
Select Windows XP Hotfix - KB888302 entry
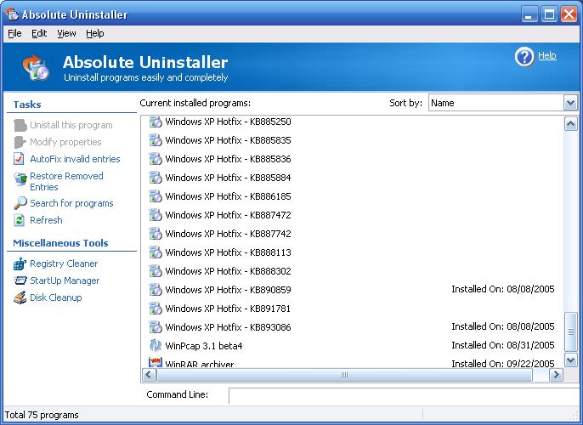(x=353, y=271)
